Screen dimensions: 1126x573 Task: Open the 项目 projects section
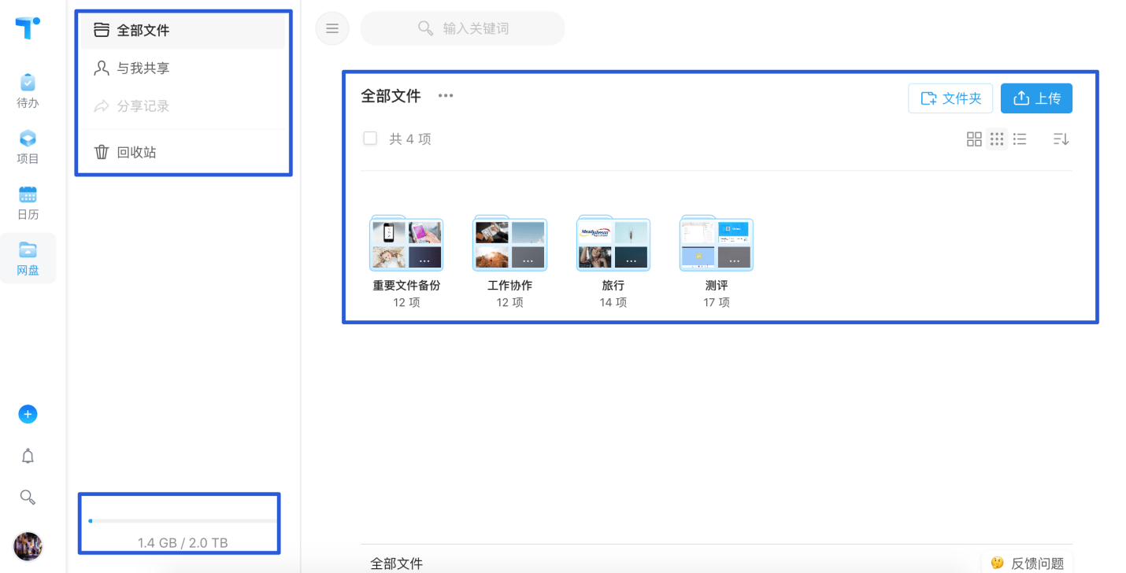coord(28,147)
